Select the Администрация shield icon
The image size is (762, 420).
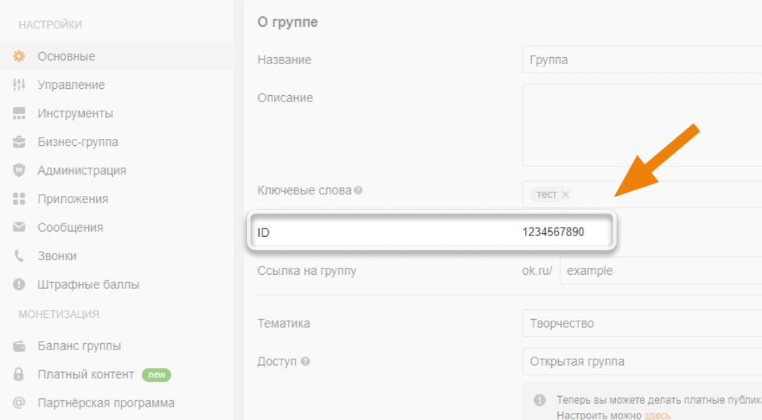pyautogui.click(x=20, y=170)
